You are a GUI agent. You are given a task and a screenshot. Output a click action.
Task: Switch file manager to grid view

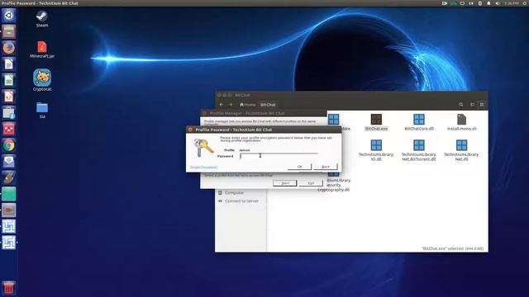point(482,105)
